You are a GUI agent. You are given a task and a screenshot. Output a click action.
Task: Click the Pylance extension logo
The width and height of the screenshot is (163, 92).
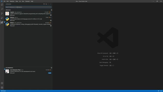(7, 19)
